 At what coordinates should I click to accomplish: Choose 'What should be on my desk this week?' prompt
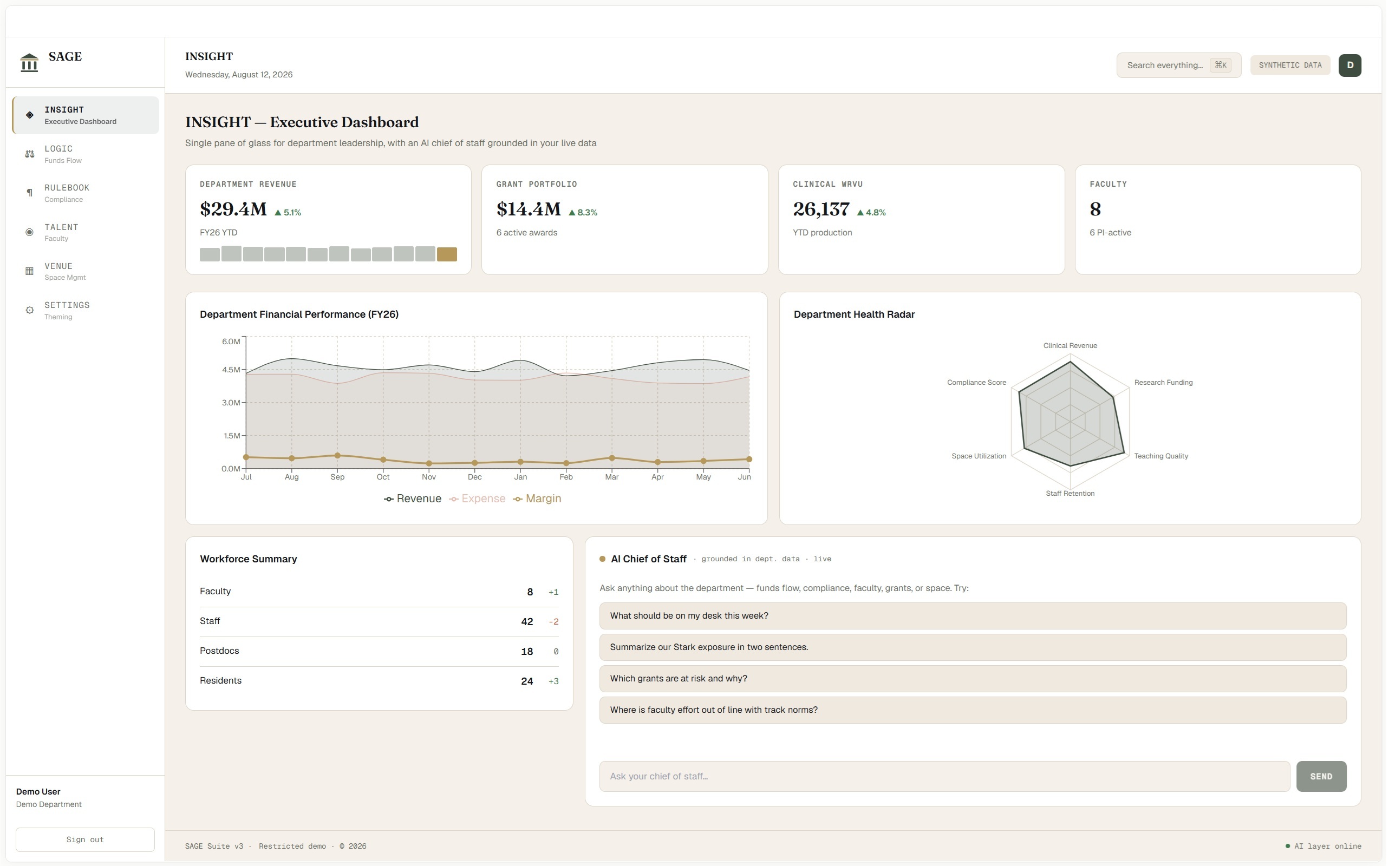tap(974, 616)
